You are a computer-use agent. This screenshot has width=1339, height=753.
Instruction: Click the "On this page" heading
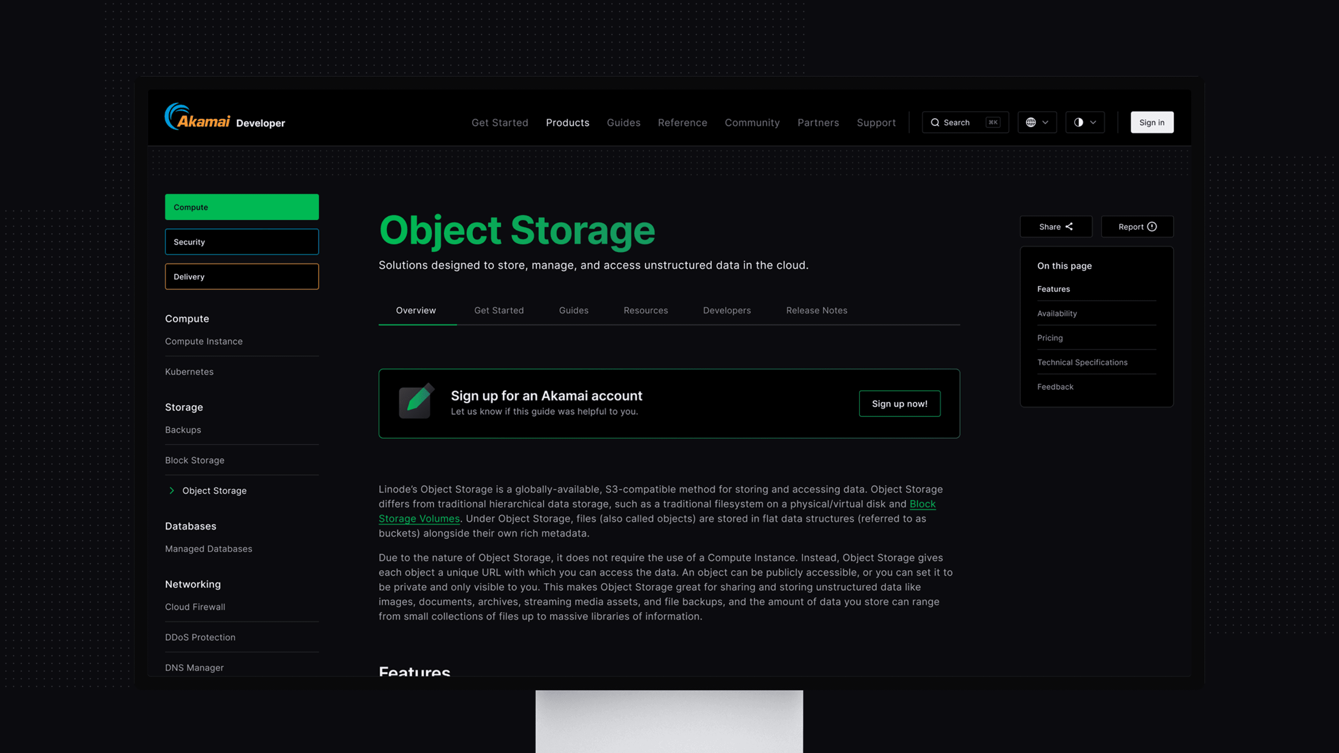pyautogui.click(x=1064, y=266)
